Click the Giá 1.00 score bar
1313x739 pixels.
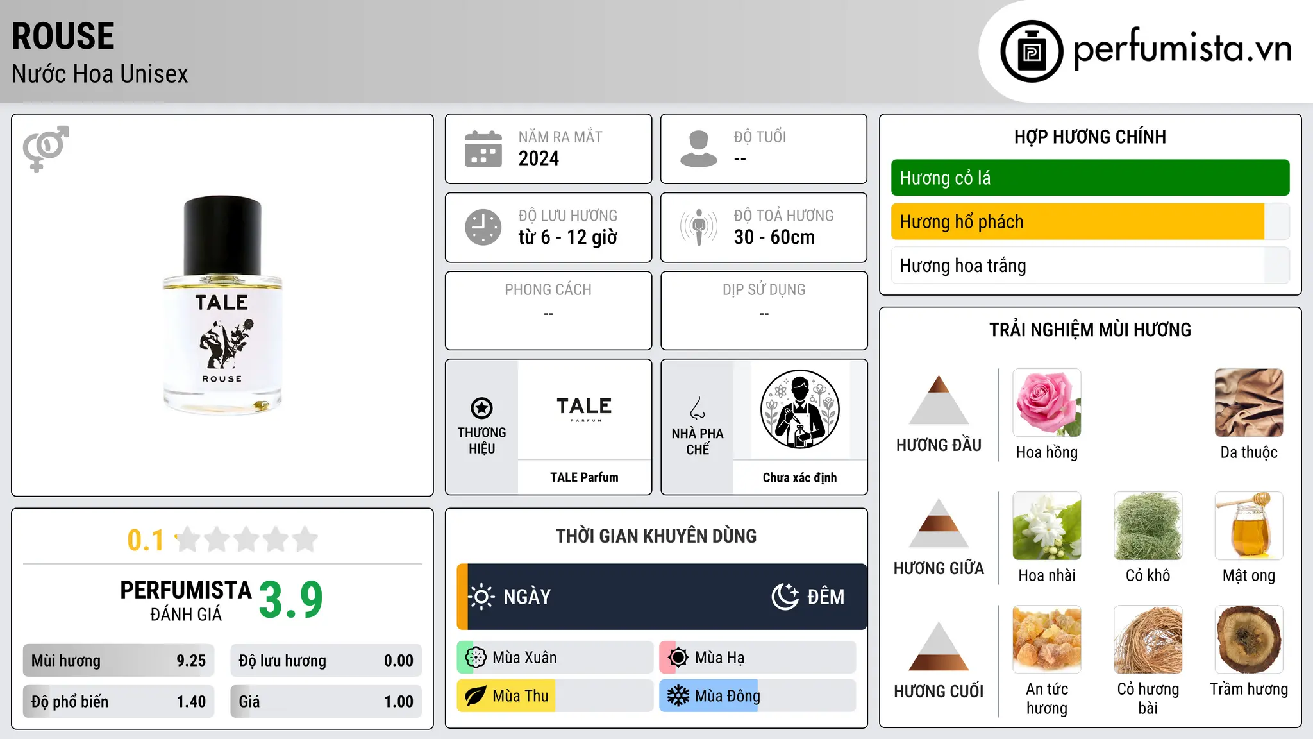326,702
